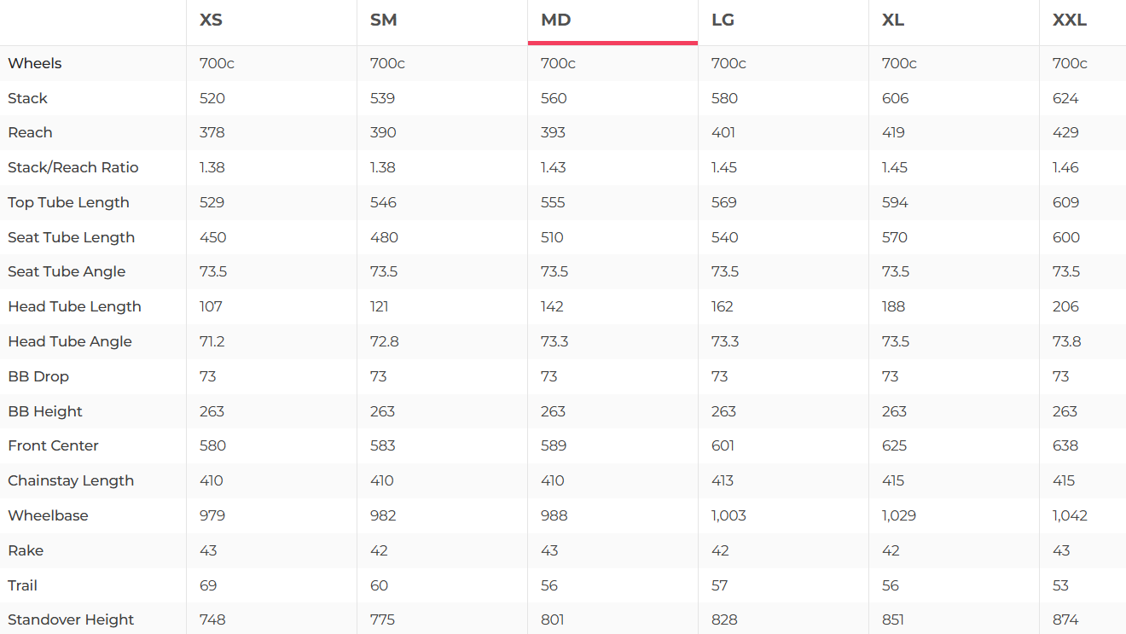Click the Seat Tube Angle label
Viewport: 1126px width, 634px height.
(x=67, y=271)
